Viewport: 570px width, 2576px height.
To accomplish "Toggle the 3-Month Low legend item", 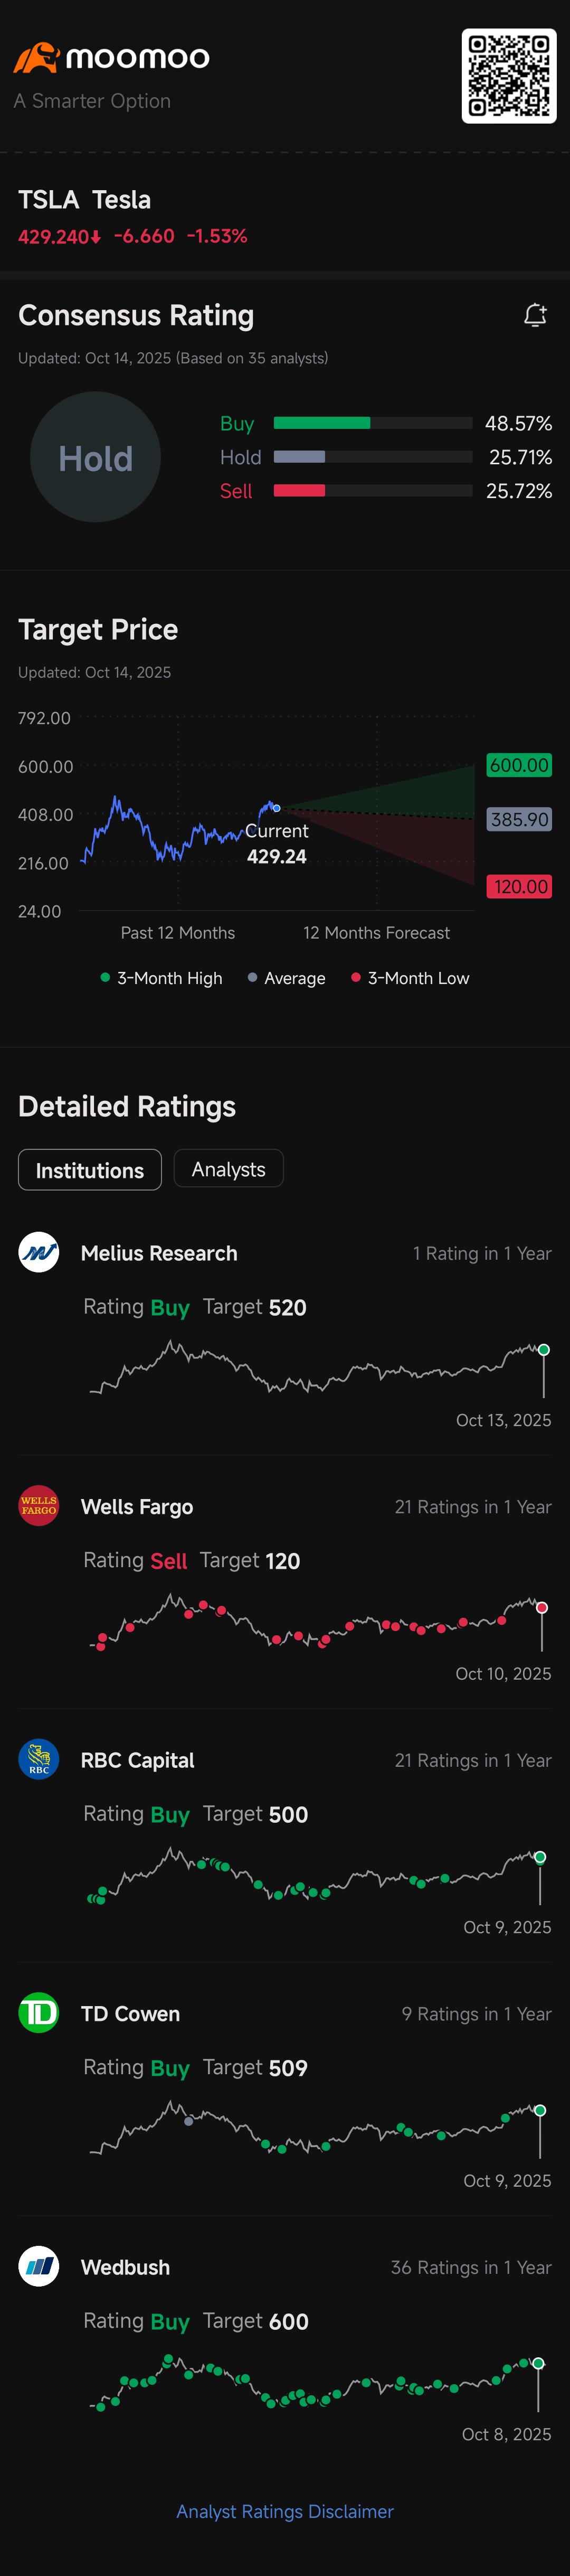I will point(410,978).
